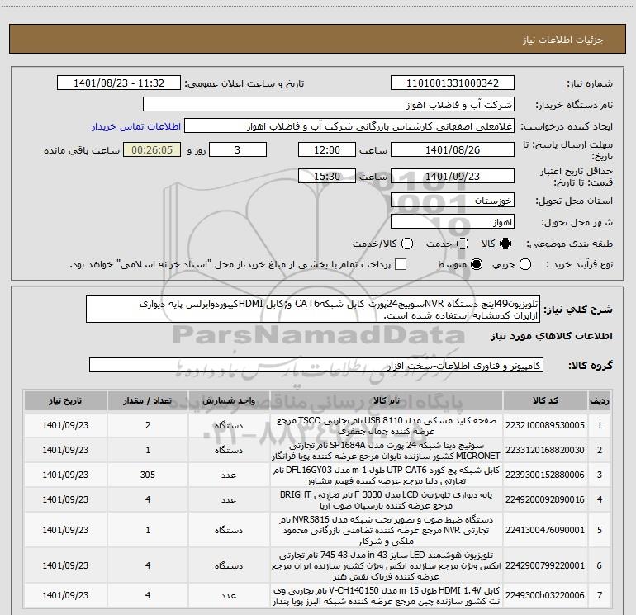The width and height of the screenshot is (636, 615).
Task: Click the province field خوزستان
Action: coord(453,201)
